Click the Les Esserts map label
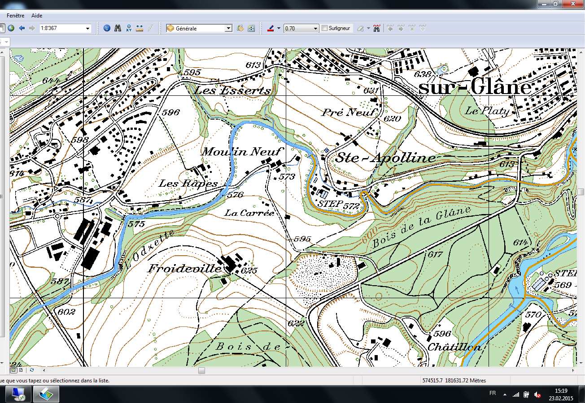 [x=232, y=90]
